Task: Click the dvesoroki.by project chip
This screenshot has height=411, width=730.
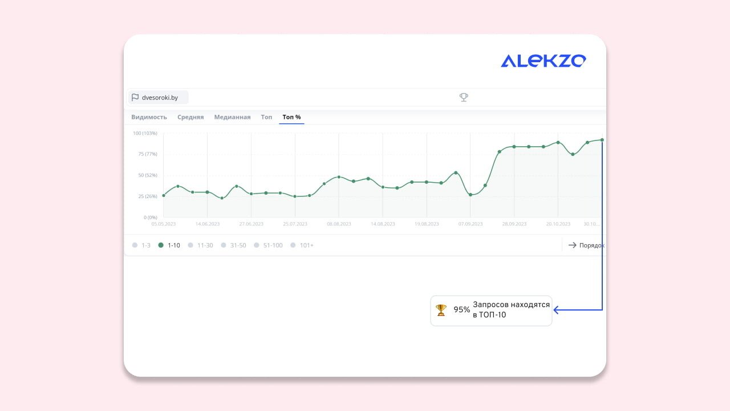Action: [158, 98]
